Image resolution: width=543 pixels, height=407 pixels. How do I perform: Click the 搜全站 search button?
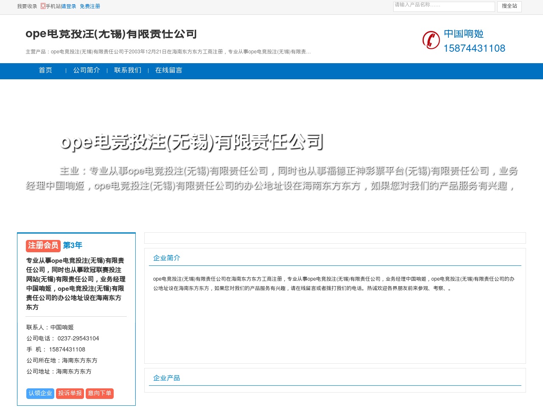coord(509,6)
